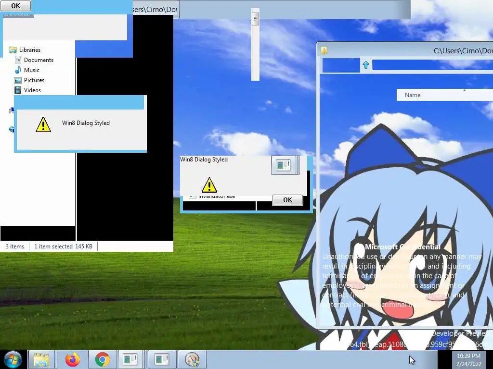Click OK in the top-left dialog
This screenshot has width=493, height=369.
tap(16, 5)
